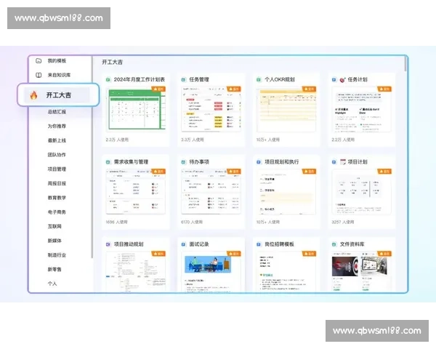Click the doc icon beside 项目规划和执行
Image resolution: width=436 pixels, height=349 pixels.
[259, 162]
